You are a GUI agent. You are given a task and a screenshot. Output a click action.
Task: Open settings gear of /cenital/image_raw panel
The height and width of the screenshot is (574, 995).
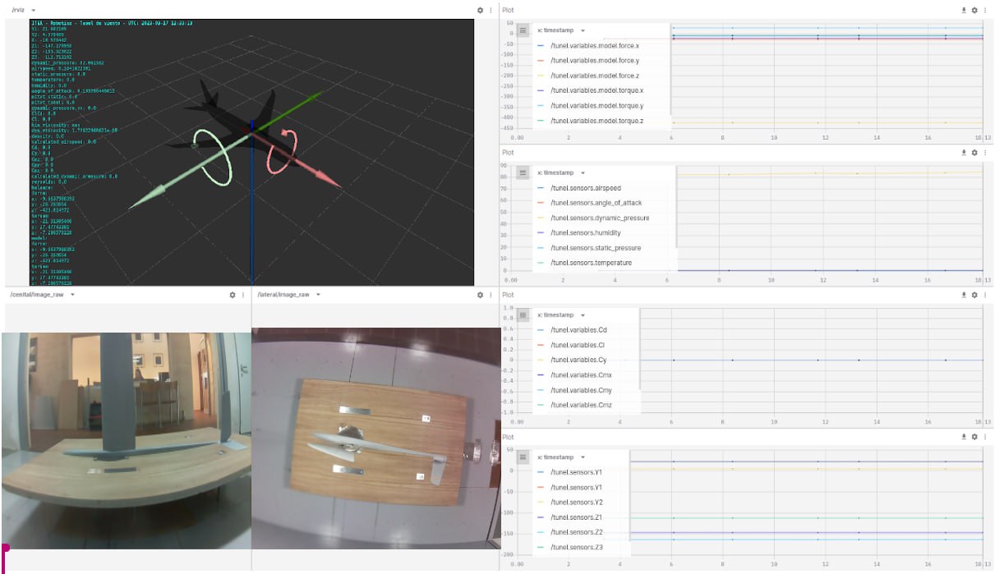coord(233,294)
